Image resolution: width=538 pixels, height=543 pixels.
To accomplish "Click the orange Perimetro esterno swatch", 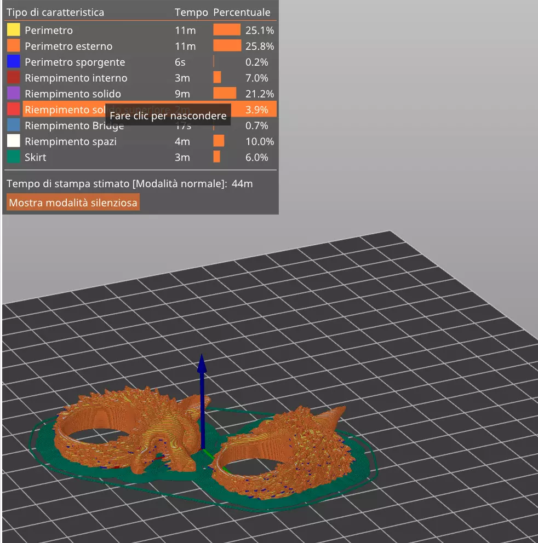I will coord(13,46).
